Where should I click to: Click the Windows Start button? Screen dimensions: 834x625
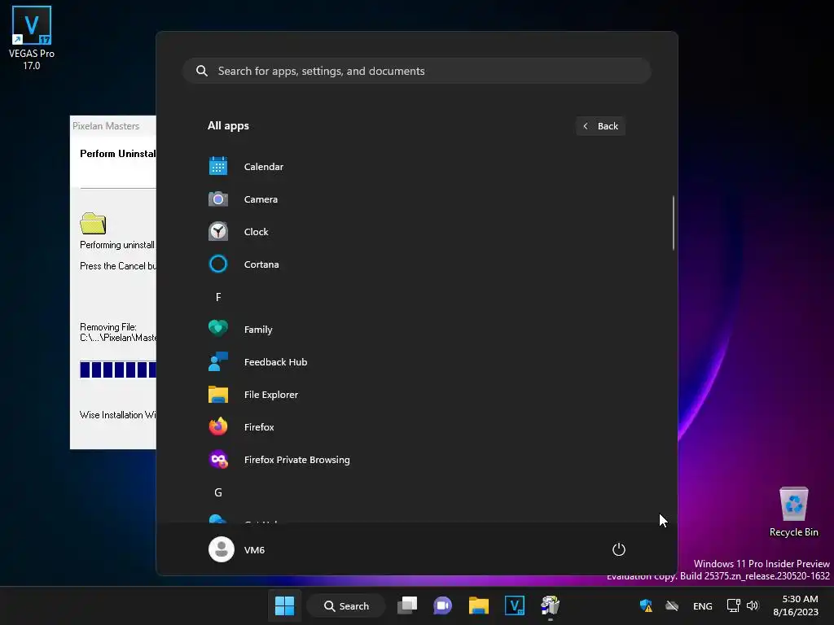point(284,605)
